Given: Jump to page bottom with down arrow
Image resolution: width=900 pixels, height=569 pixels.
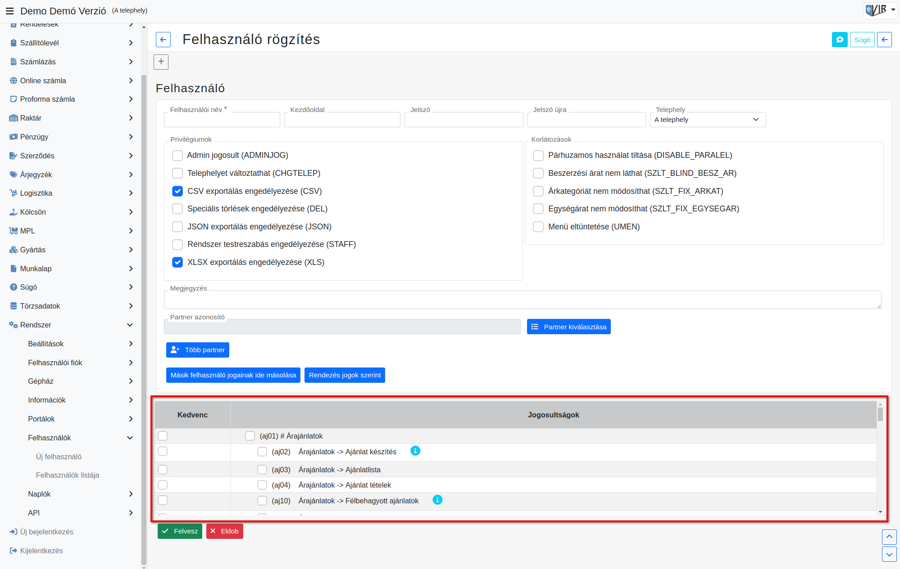Looking at the screenshot, I should pos(889,554).
